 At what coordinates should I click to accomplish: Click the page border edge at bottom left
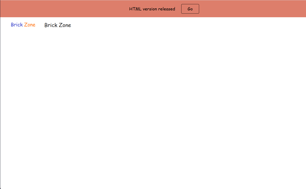[x=1, y=186]
